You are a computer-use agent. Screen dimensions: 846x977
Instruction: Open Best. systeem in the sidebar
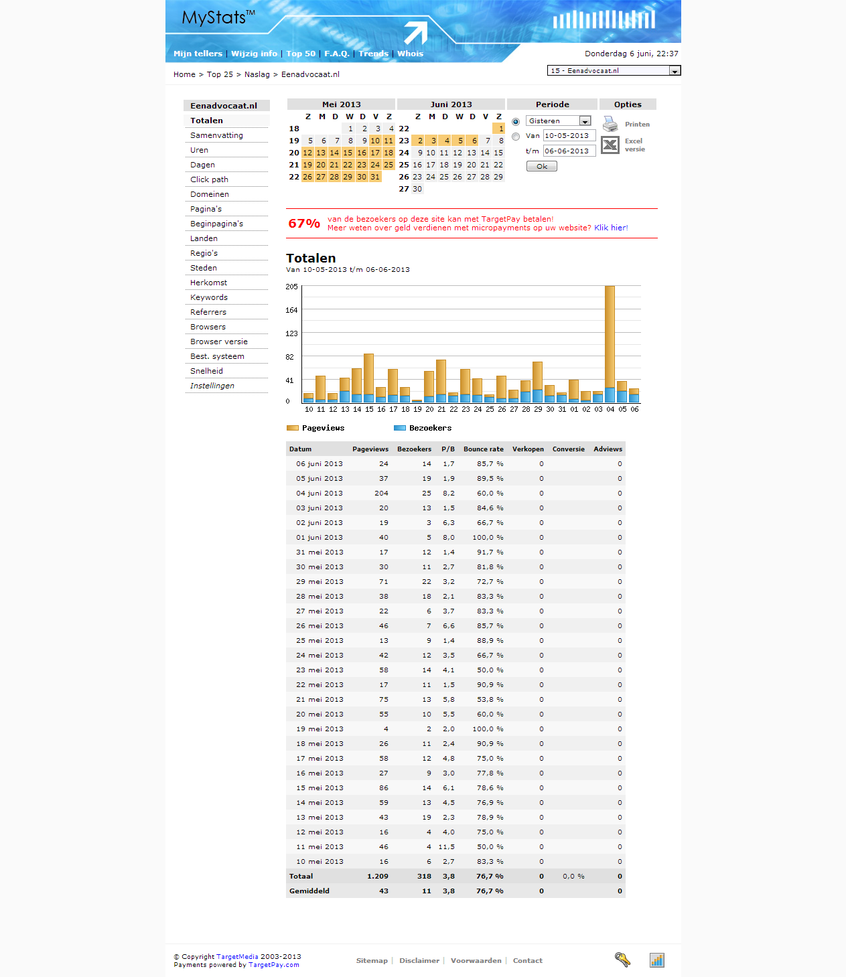click(x=217, y=356)
